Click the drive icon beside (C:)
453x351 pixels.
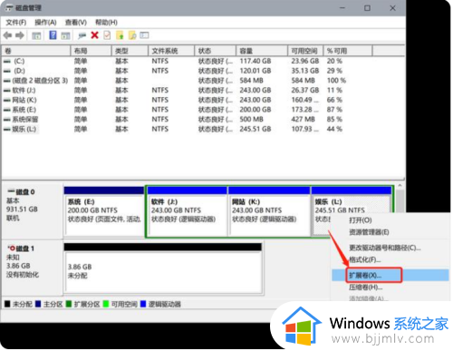6,62
